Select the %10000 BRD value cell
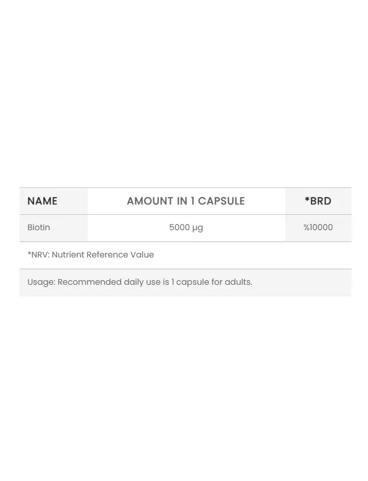The image size is (368, 481). point(318,227)
